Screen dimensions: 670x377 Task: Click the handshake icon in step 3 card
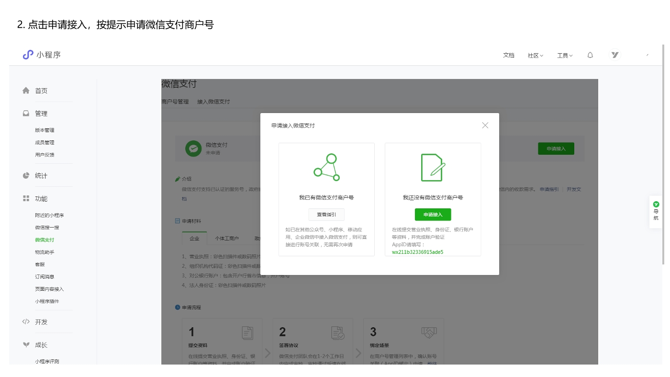[x=429, y=332]
